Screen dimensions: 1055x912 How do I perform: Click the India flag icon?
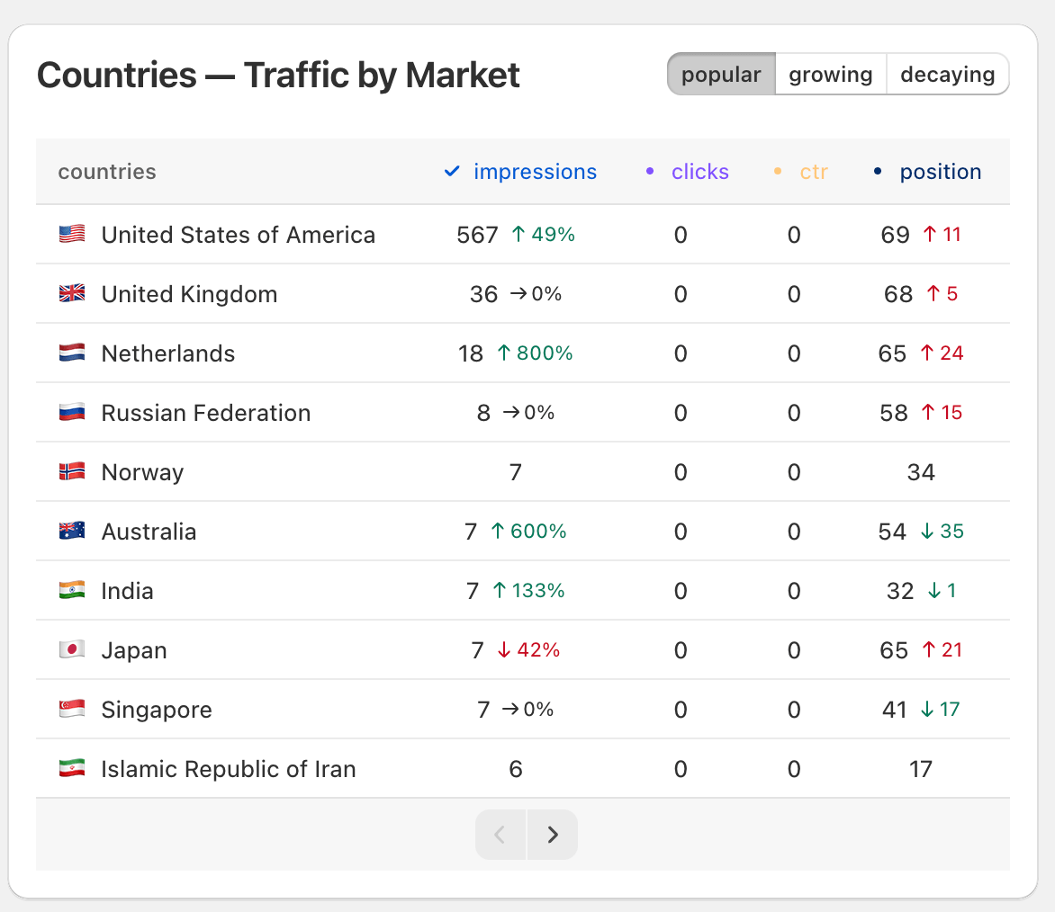(x=71, y=590)
